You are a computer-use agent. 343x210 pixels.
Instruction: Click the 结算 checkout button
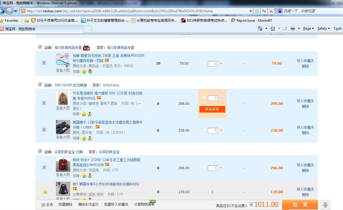(x=300, y=205)
